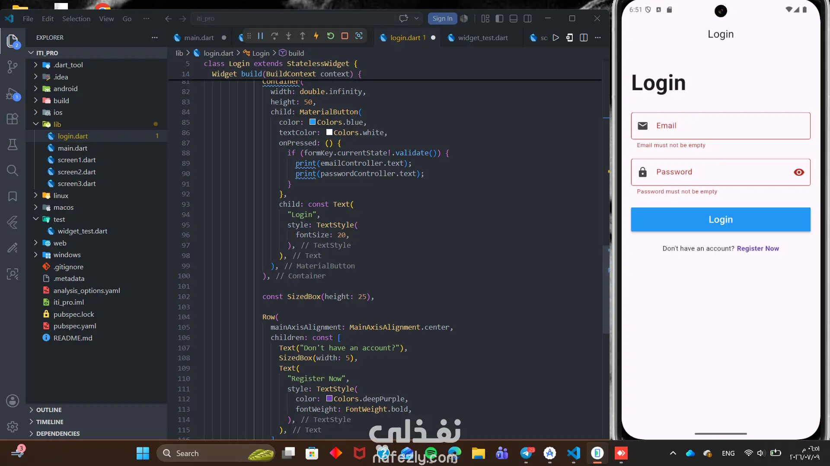Open the Windows Start menu
The image size is (830, 466).
point(143,453)
